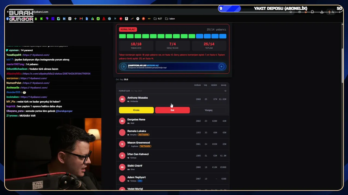
Task: Open the Facebook bookmark
Action: tap(7, 19)
